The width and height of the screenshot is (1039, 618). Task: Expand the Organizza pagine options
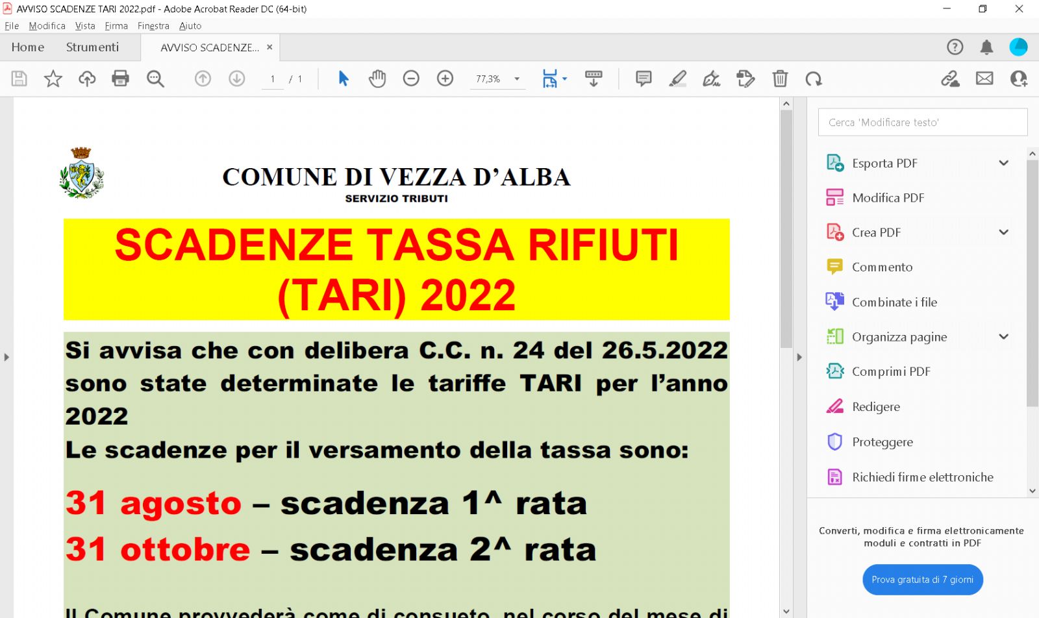(x=1003, y=336)
